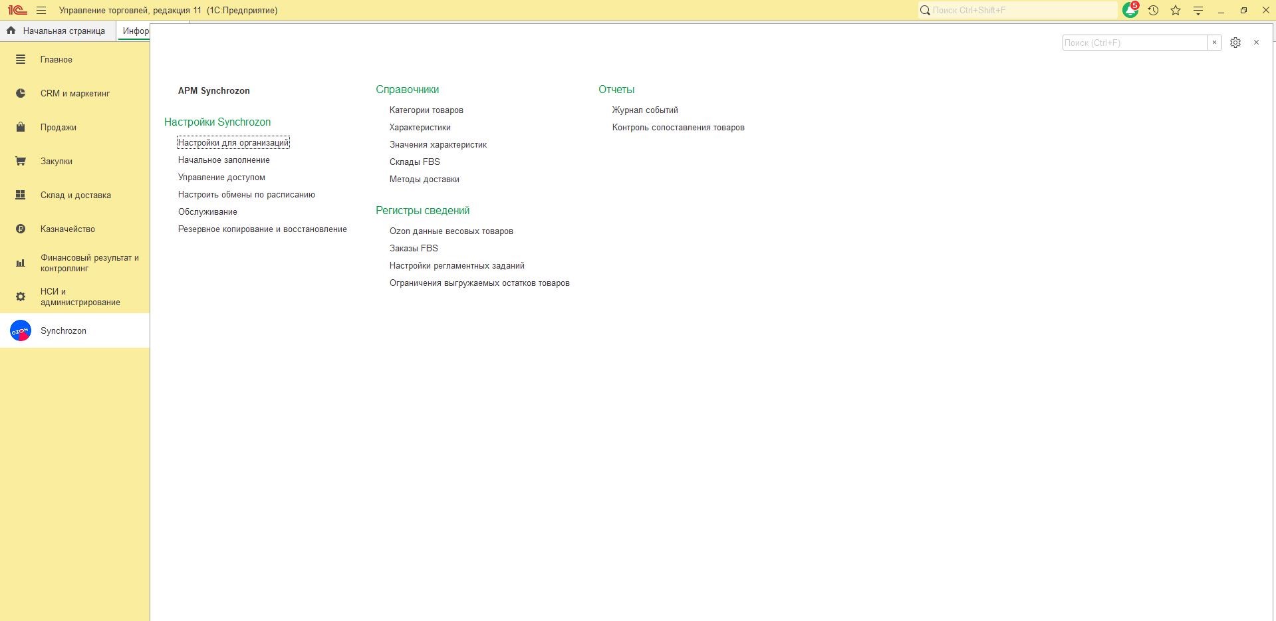Open Заказы FBS register
The width and height of the screenshot is (1276, 621).
click(414, 248)
